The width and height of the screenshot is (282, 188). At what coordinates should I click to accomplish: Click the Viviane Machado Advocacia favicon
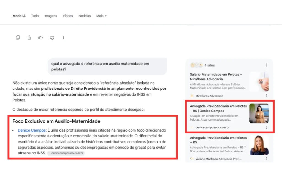click(x=192, y=159)
